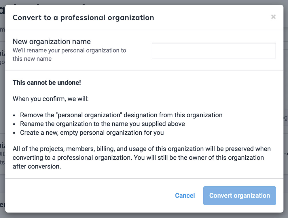
Task: Confirm conversion via the blue button
Action: (239, 196)
